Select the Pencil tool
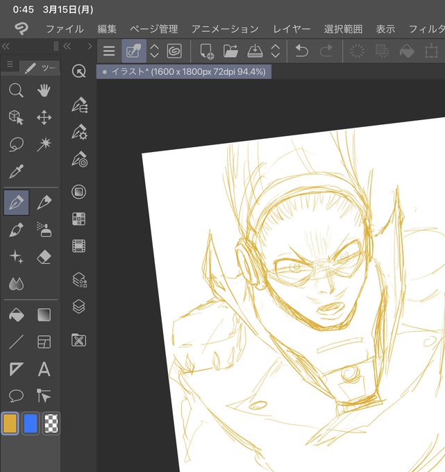Screen dimensions: 445x472 click(x=44, y=203)
